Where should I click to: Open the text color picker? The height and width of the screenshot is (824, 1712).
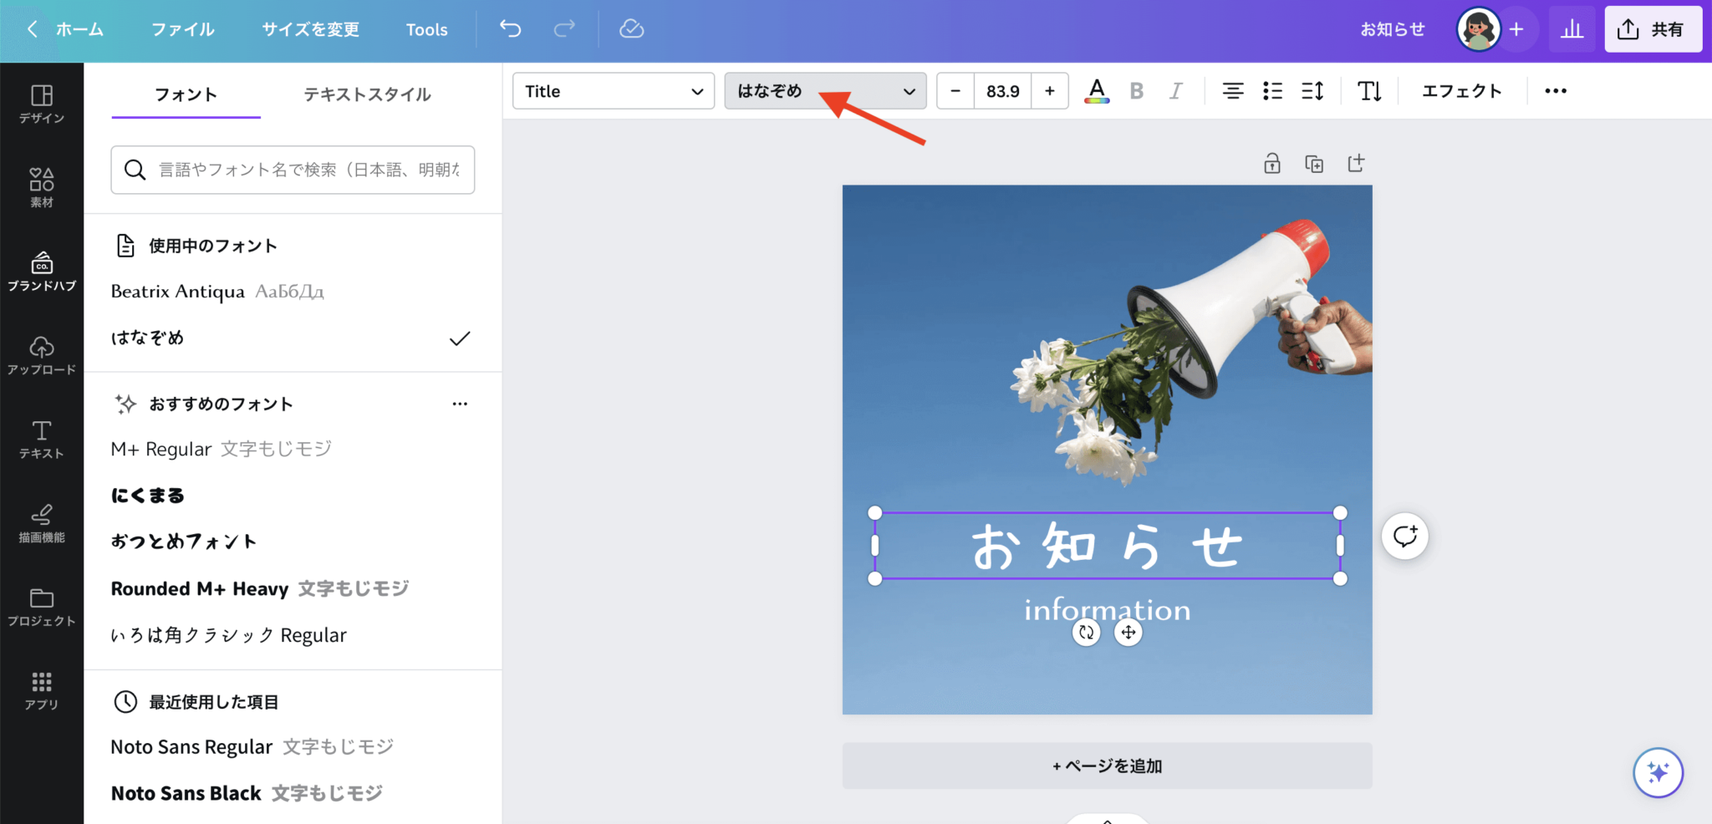[1098, 90]
